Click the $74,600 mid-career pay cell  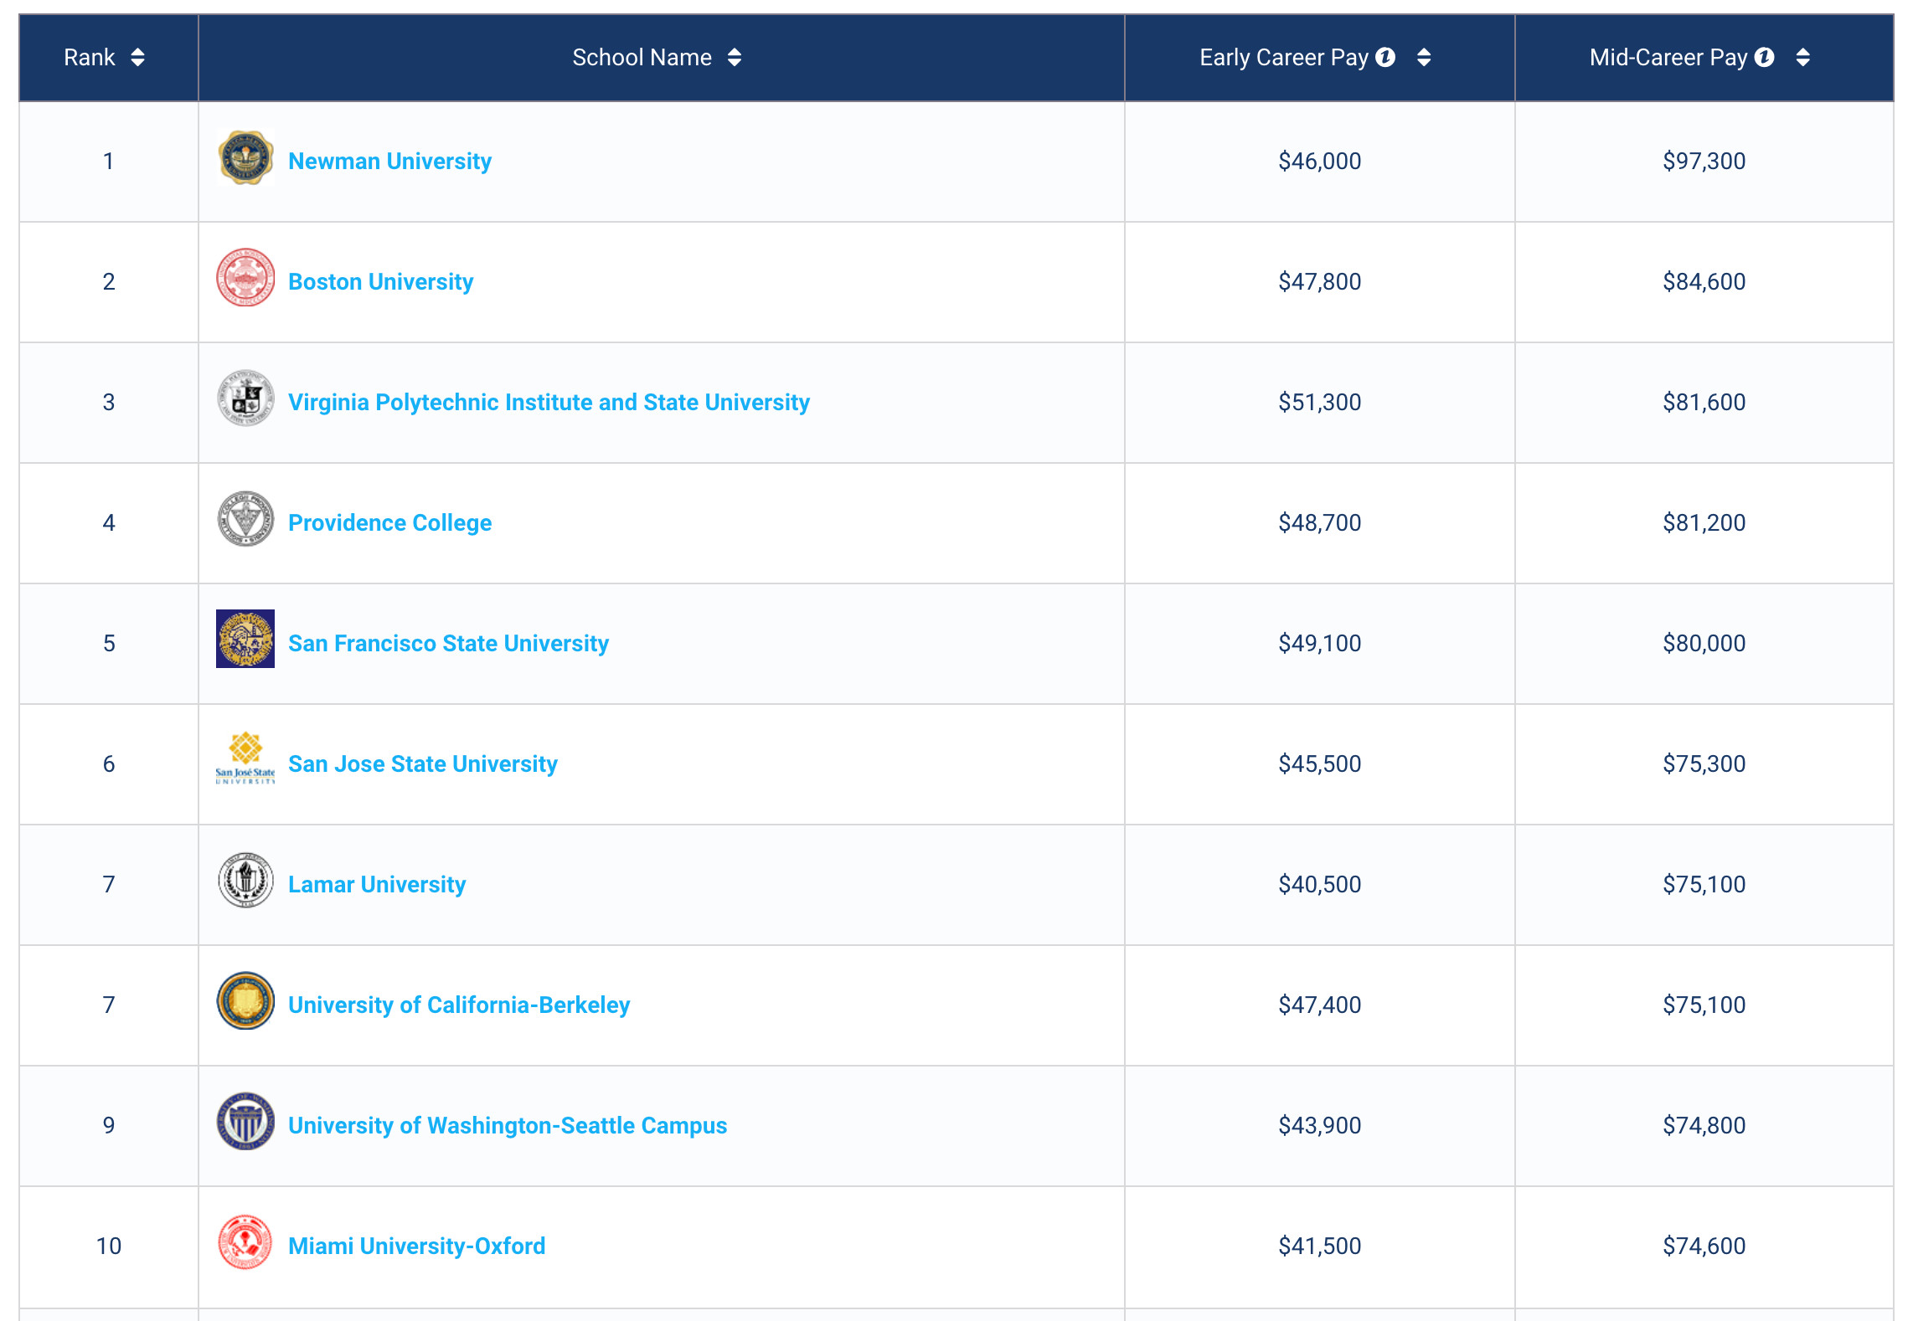[1704, 1246]
